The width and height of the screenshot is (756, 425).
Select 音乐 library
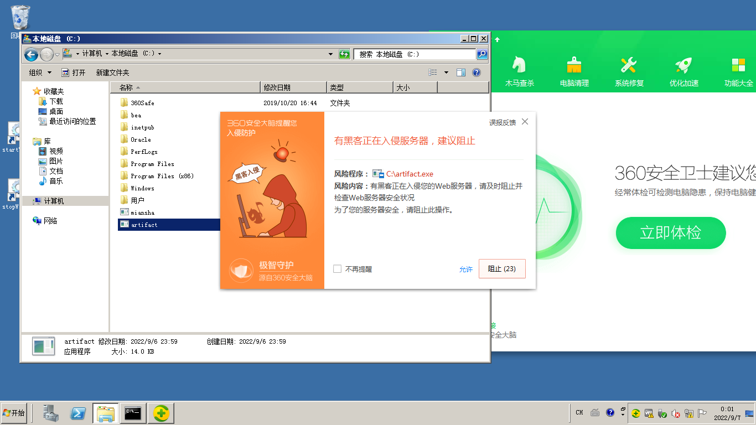[x=56, y=181]
